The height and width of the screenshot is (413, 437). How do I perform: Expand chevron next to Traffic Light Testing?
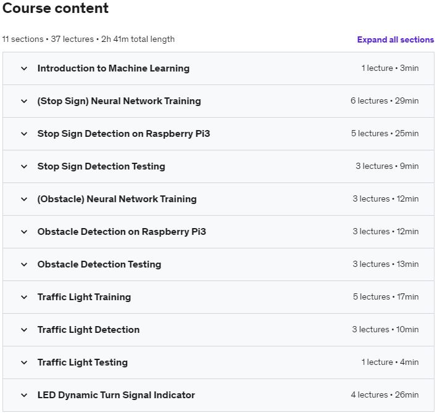click(x=24, y=362)
